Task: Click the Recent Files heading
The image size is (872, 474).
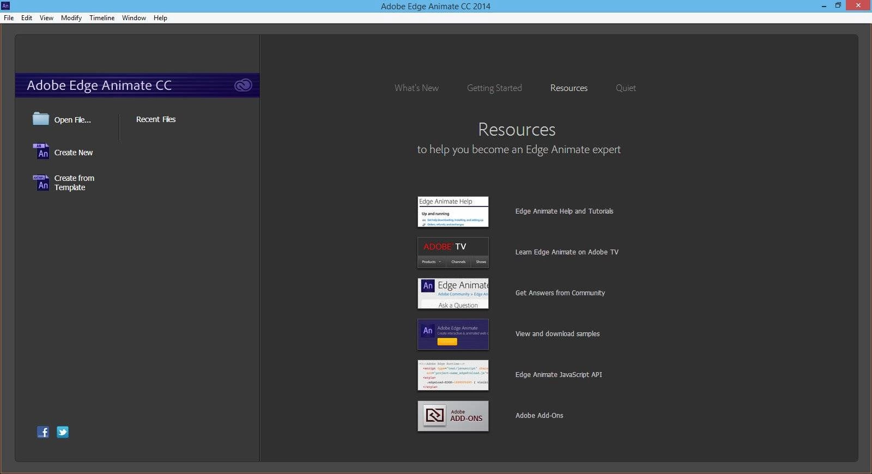Action: [156, 119]
